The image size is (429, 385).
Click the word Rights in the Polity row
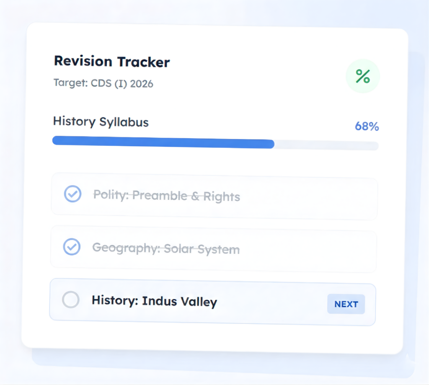(222, 197)
